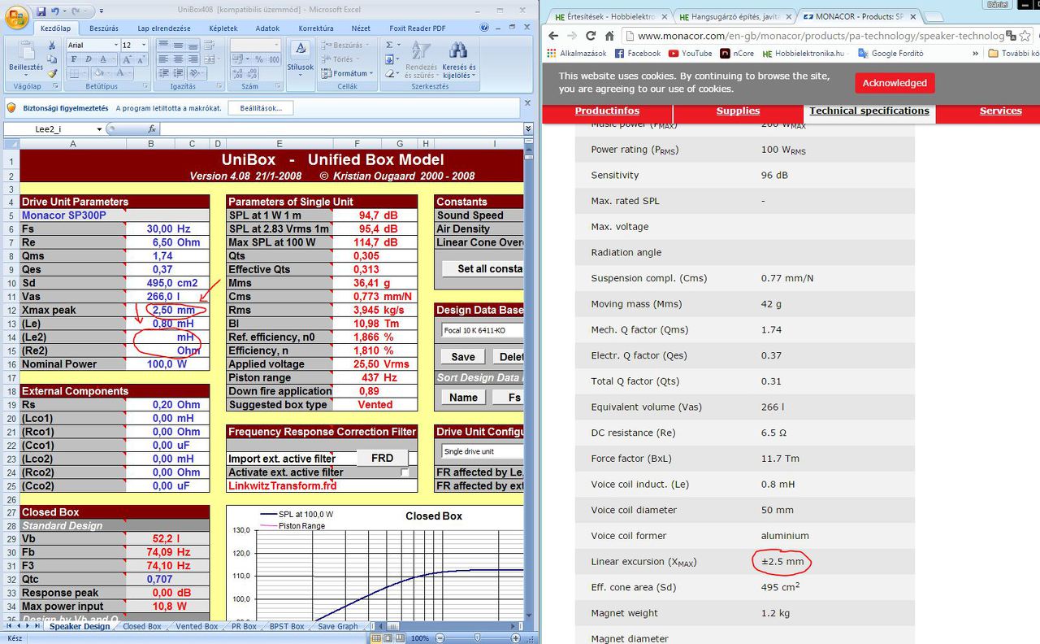This screenshot has width=1040, height=644.
Task: Save the workbook from the Quick Access Toolbar
Action: (41, 11)
